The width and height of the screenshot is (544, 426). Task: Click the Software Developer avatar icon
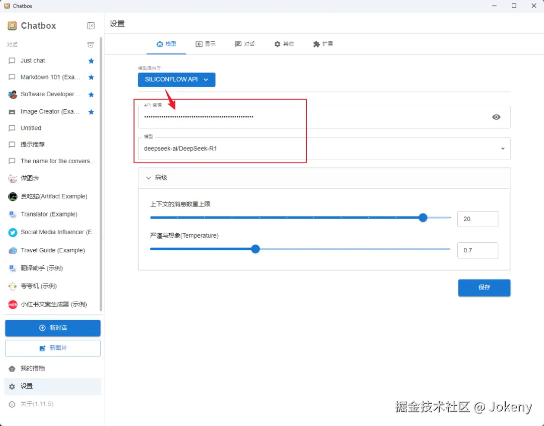[13, 94]
